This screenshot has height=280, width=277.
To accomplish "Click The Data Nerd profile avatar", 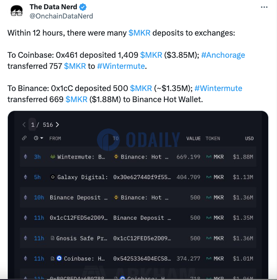I will 17,11.
